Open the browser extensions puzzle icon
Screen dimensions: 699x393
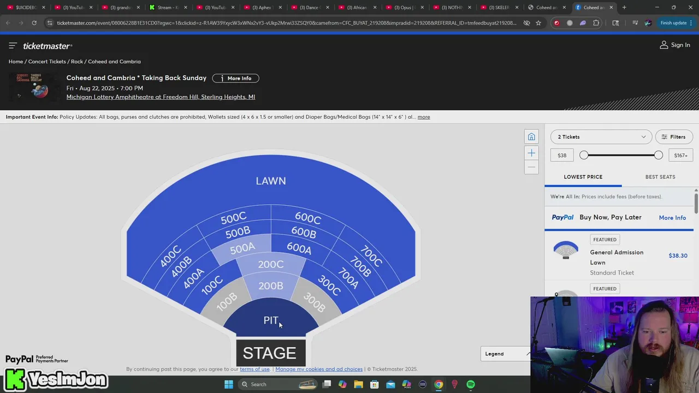click(596, 23)
